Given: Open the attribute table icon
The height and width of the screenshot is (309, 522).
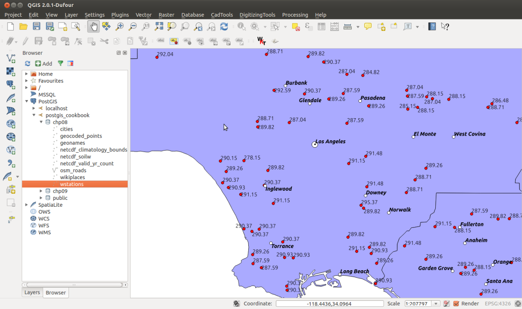Looking at the screenshot, I should [321, 27].
